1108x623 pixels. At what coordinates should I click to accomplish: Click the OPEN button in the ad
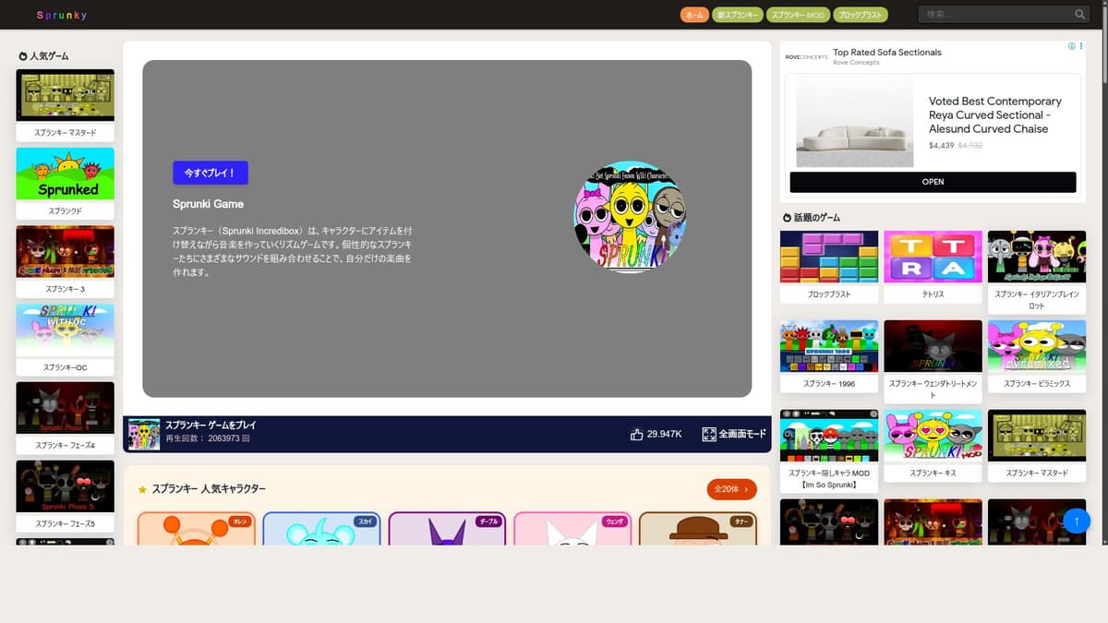[933, 182]
